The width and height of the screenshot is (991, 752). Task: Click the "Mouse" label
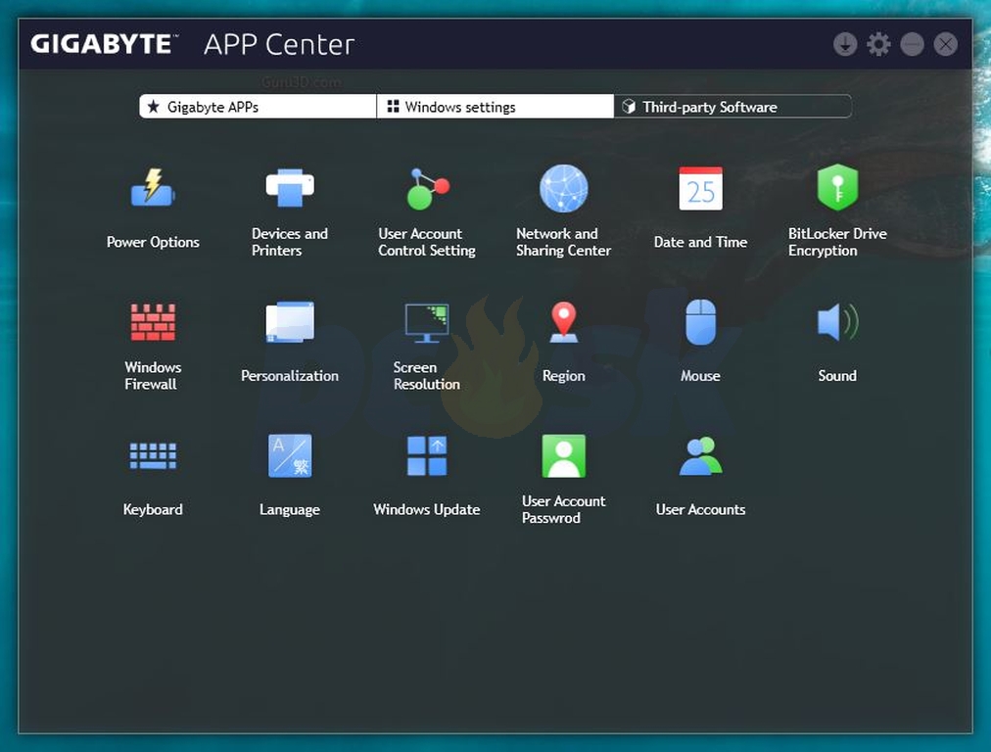[x=700, y=376]
